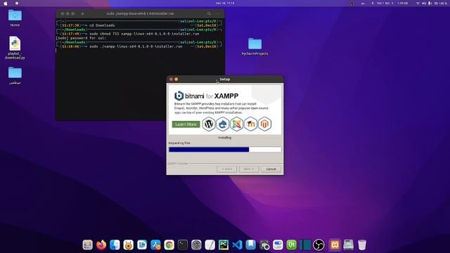Launch Firefox from the dock
Screen dimensions: 450x253
101,245
